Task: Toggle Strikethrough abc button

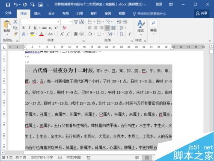Action: pos(44,28)
